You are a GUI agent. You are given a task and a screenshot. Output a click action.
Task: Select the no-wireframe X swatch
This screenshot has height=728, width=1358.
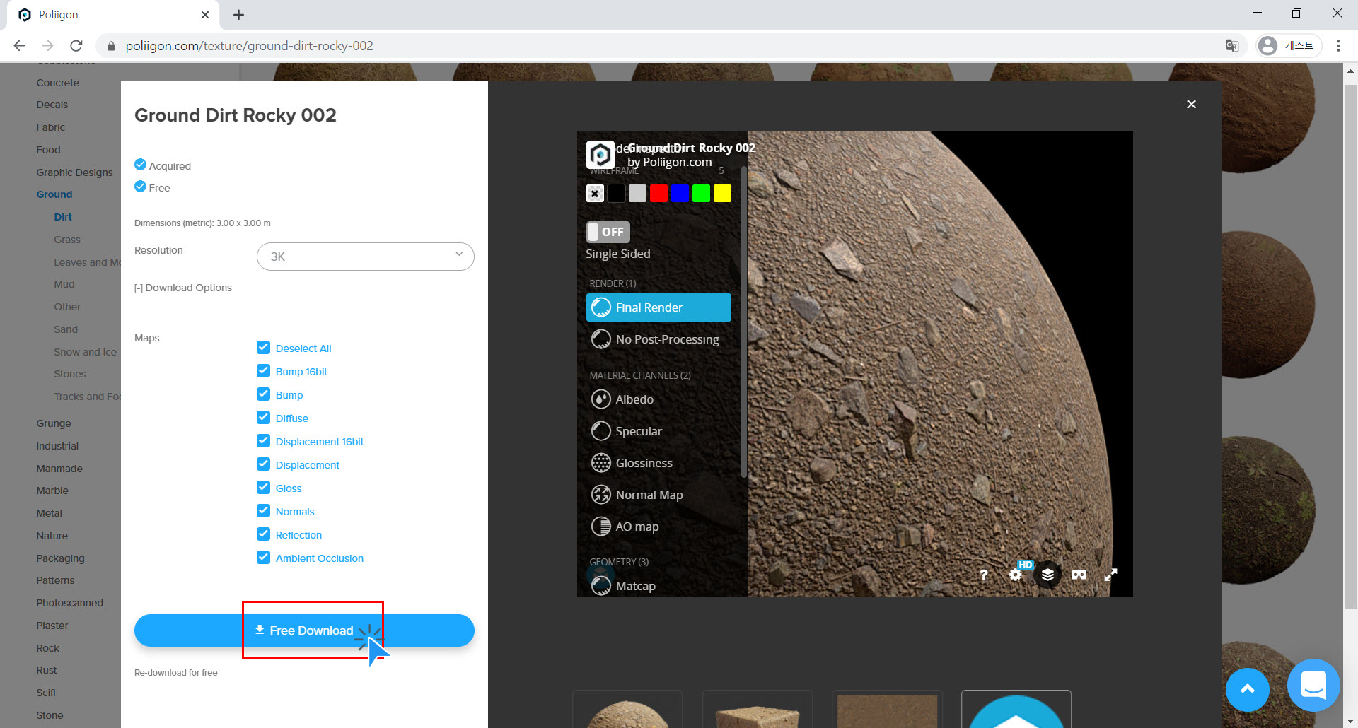(595, 194)
